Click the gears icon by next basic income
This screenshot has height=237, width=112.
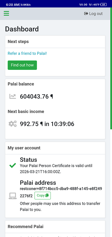pos(13,124)
